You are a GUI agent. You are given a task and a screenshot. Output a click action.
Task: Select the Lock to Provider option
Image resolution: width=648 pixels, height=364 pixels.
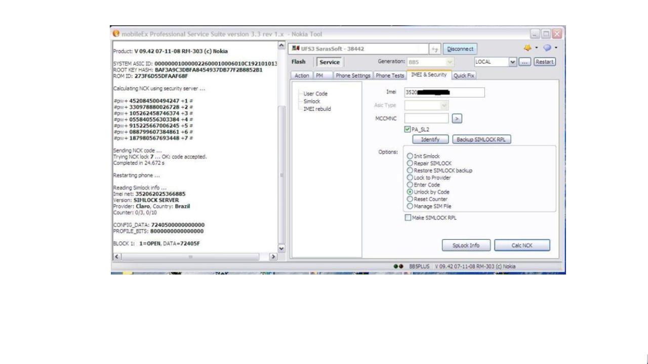(410, 177)
